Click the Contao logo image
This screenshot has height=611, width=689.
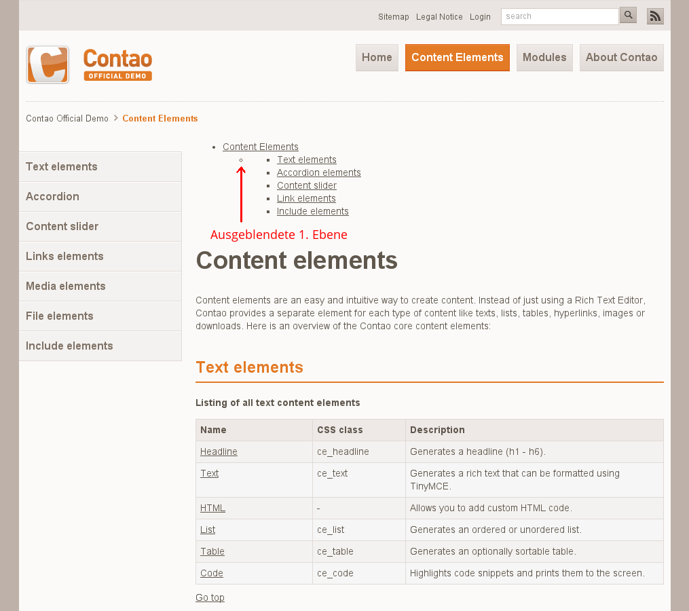tap(89, 65)
